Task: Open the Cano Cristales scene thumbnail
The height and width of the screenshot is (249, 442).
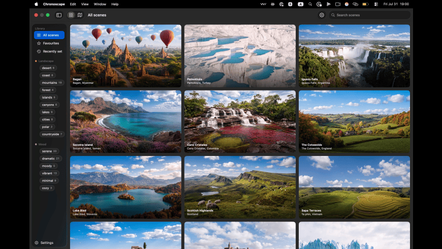Action: tap(240, 121)
